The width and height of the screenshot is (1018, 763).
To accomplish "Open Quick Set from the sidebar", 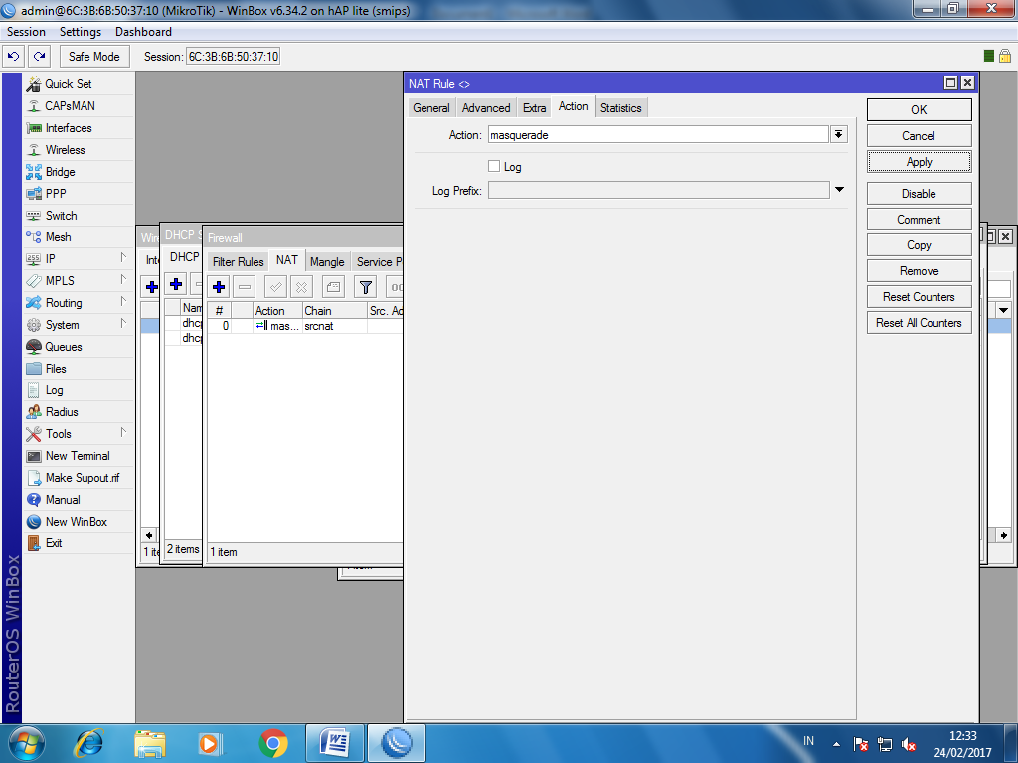I will click(x=79, y=84).
